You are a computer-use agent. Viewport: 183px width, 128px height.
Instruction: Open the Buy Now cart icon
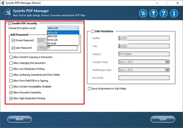143,13
